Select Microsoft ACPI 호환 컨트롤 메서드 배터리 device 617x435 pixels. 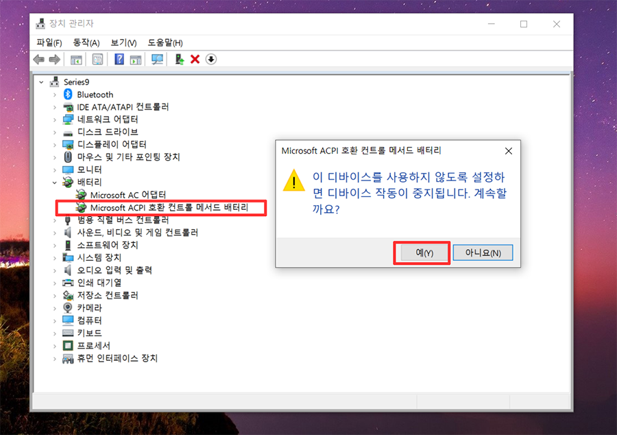point(169,207)
